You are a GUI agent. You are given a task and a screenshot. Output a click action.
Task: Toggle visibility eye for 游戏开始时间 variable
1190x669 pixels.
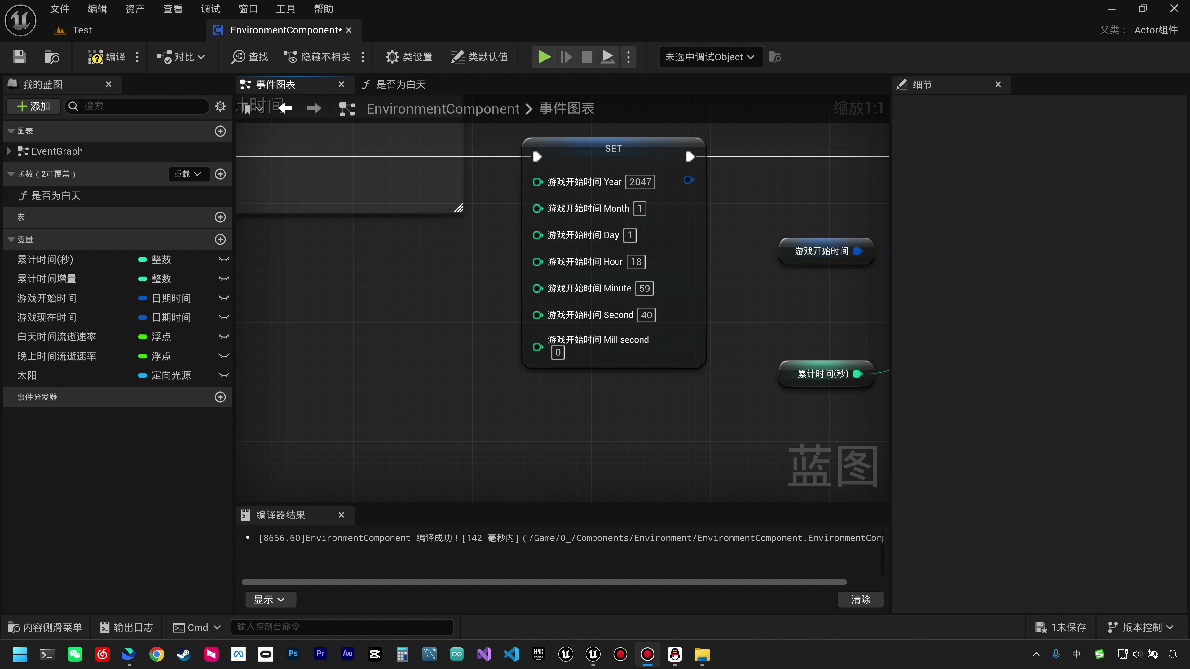point(224,298)
